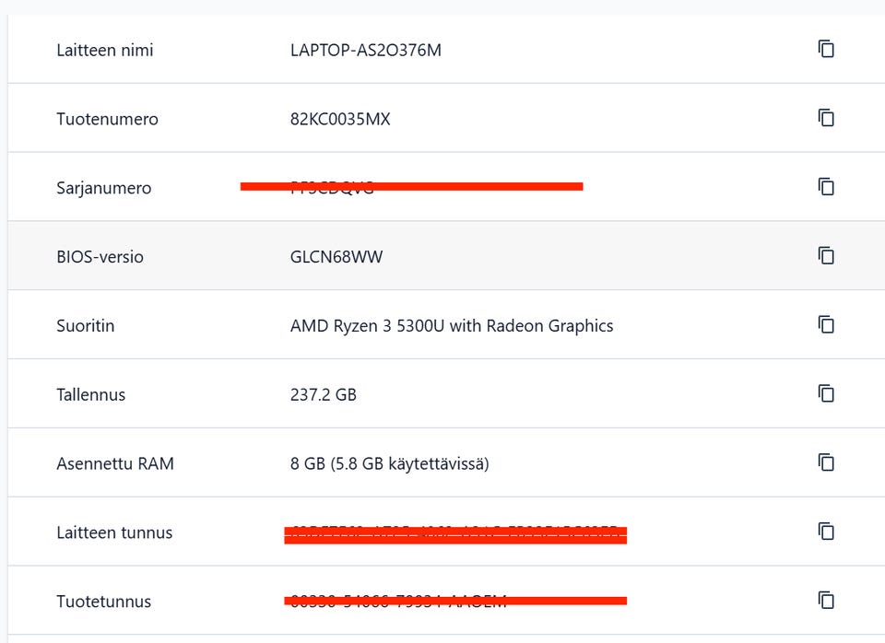Copy the Laitteen nimi value
Image resolution: width=885 pixels, height=643 pixels.
tap(826, 49)
